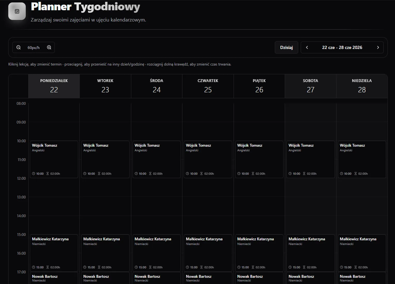Image resolution: width=395 pixels, height=284 pixels.
Task: Open Thursday's Wójcik Tomasz Angielski lesson
Action: [x=208, y=159]
